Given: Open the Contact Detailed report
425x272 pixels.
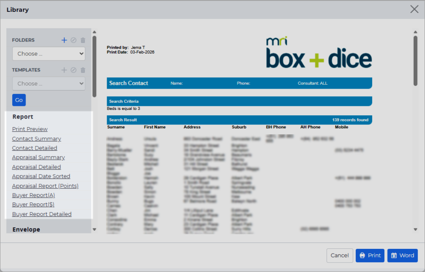Looking at the screenshot, I should click(x=35, y=148).
